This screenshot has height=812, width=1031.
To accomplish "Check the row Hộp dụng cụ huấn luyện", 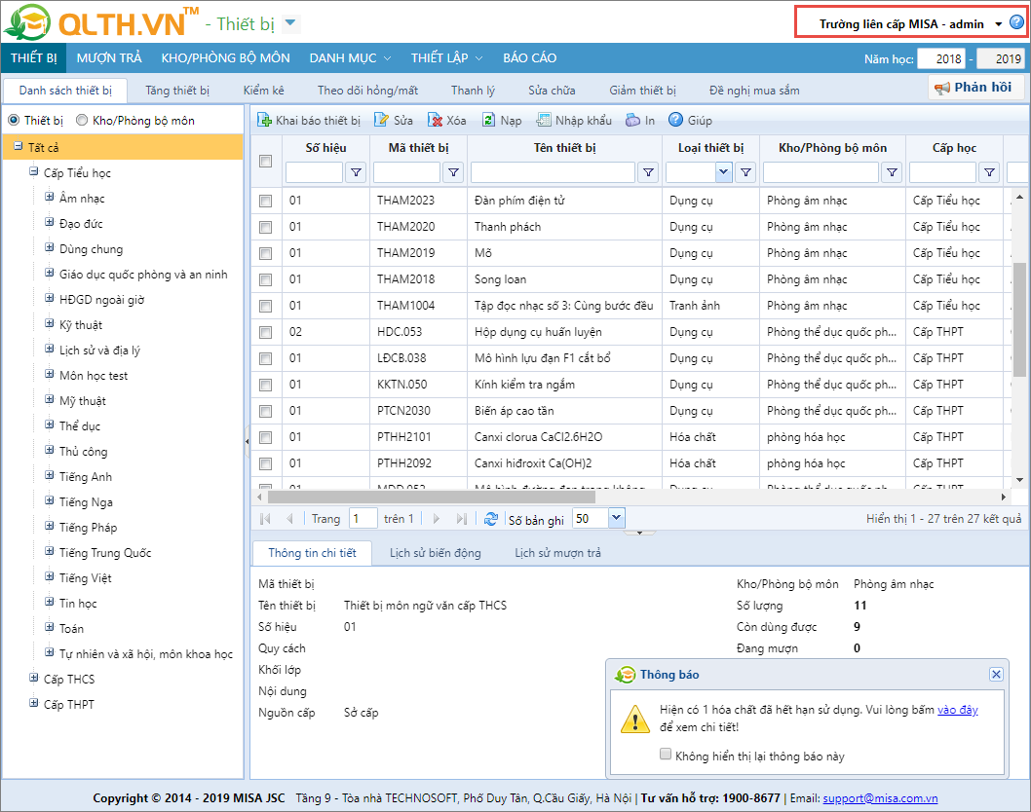I will tap(266, 332).
